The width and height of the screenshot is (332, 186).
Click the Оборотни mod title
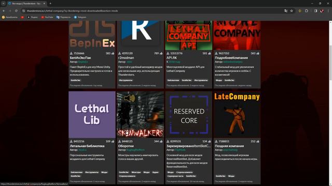coord(126,146)
